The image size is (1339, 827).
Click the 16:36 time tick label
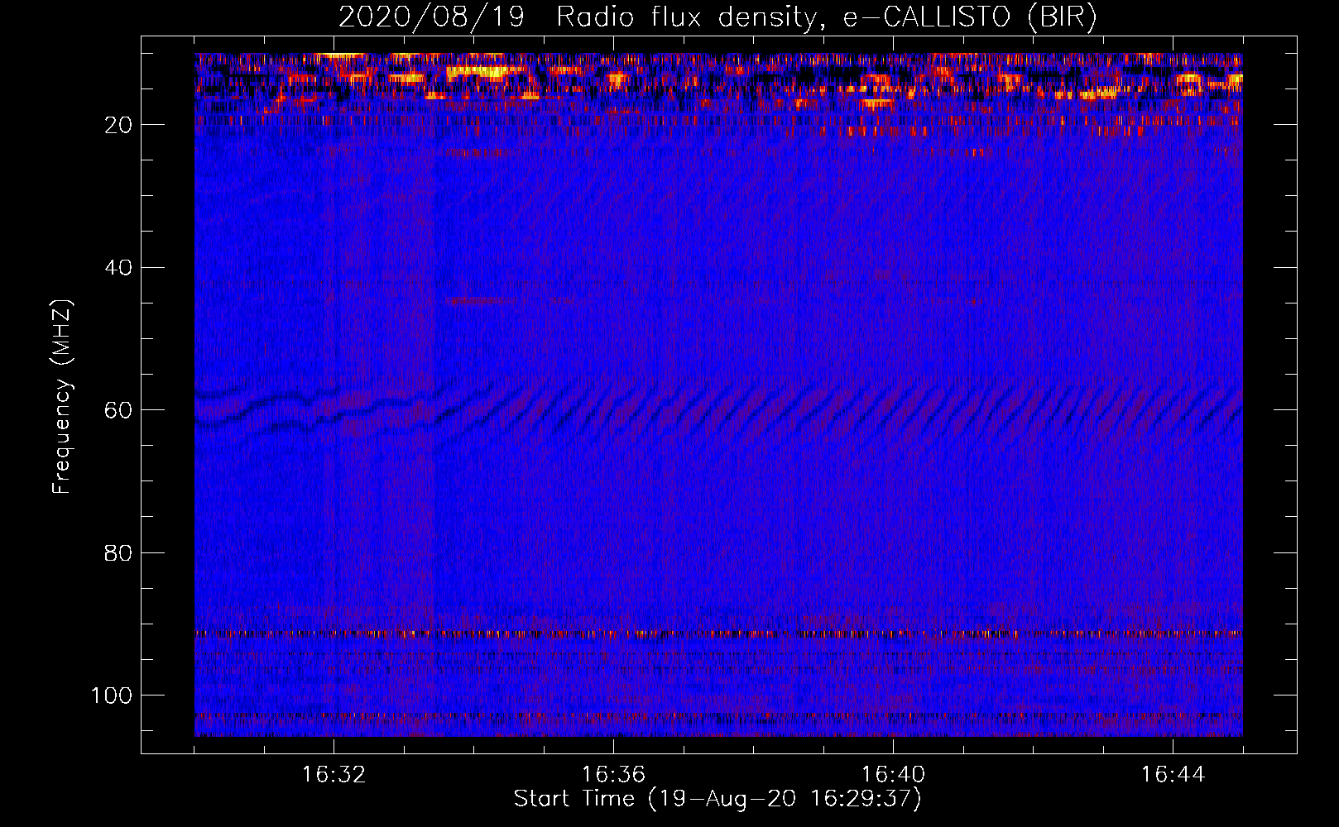pos(613,775)
